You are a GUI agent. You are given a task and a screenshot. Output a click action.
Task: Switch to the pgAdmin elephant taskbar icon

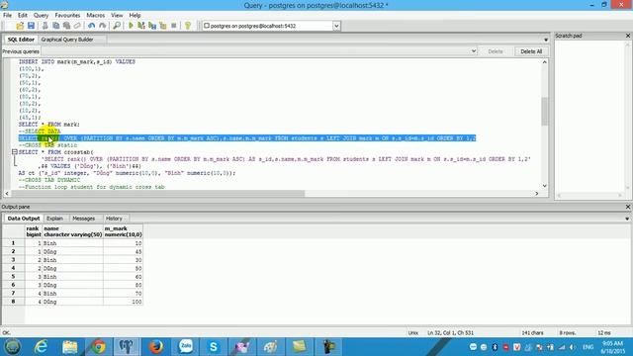pos(127,347)
